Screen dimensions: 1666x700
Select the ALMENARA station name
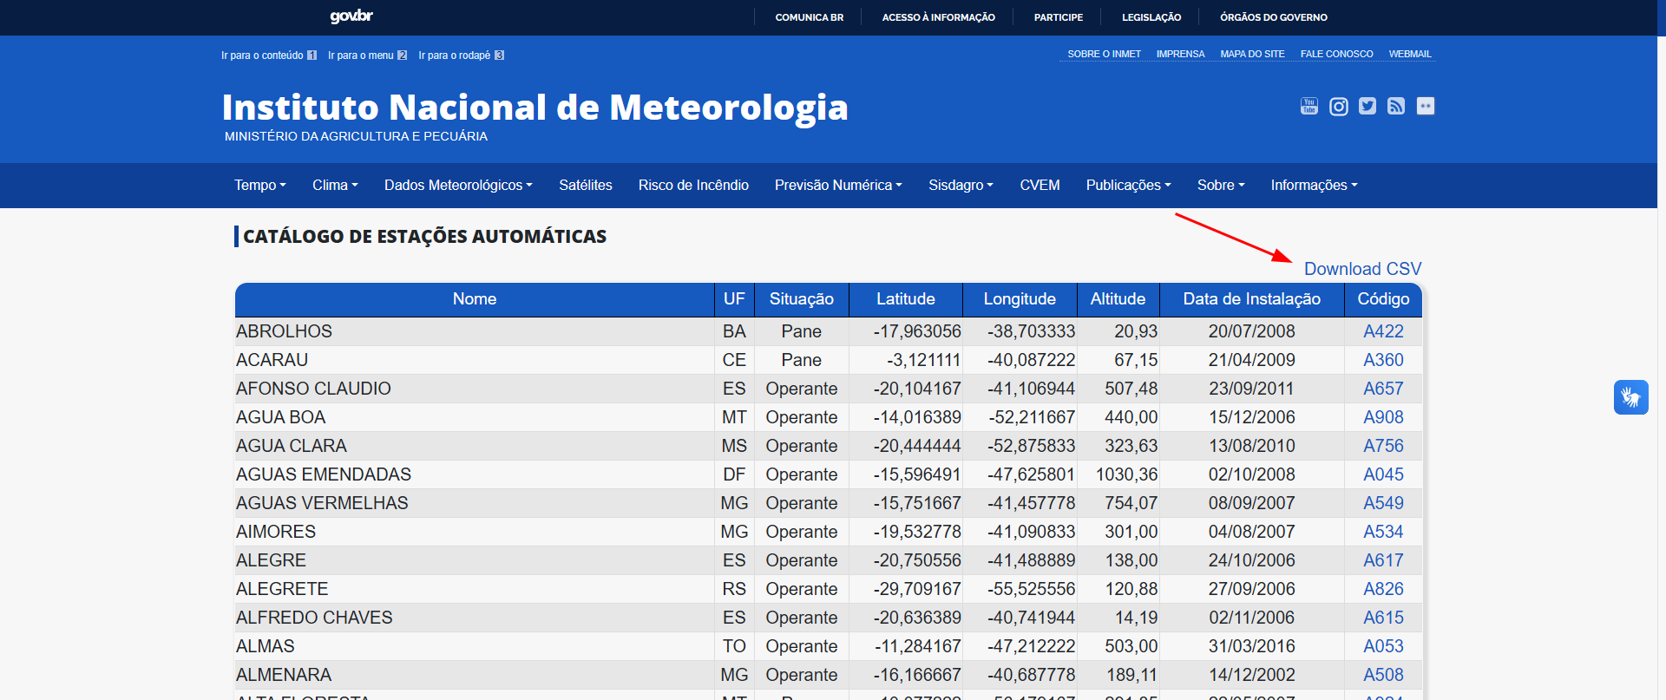(x=284, y=675)
